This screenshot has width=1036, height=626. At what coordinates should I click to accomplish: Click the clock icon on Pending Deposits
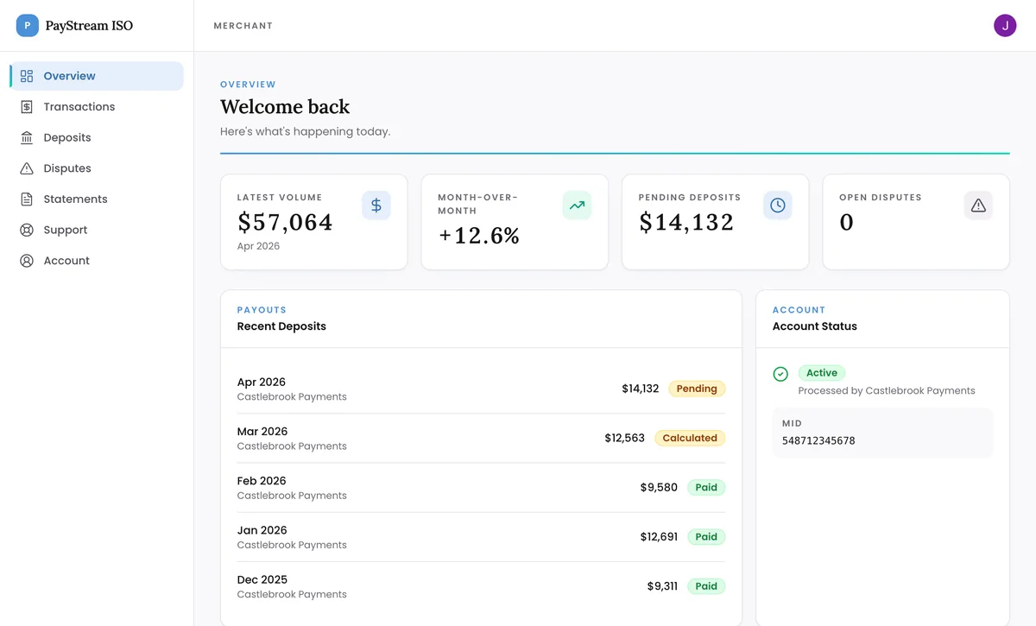point(778,206)
